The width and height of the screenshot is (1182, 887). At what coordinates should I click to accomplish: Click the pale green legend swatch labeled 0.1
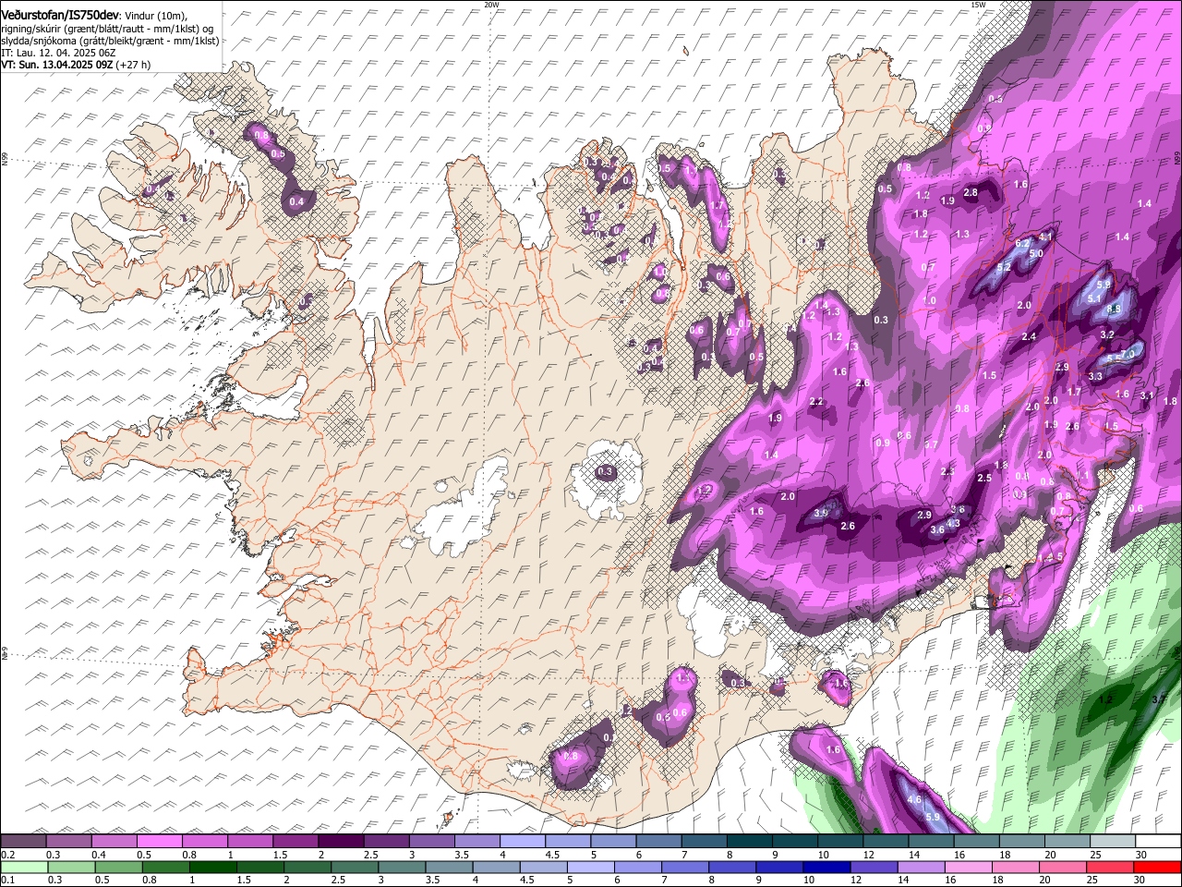pyautogui.click(x=24, y=867)
